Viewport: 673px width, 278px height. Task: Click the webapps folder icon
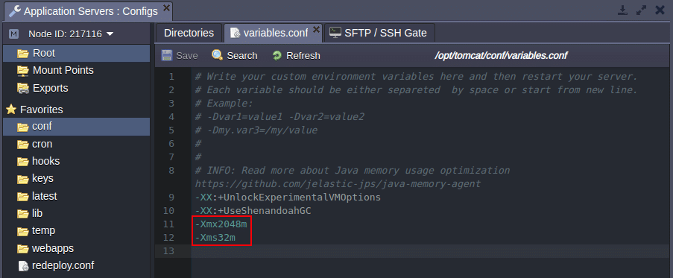coord(23,248)
